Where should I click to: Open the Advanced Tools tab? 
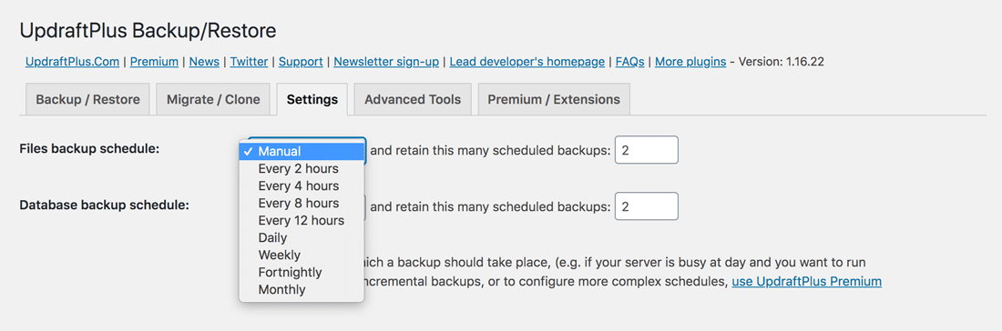[x=413, y=99]
